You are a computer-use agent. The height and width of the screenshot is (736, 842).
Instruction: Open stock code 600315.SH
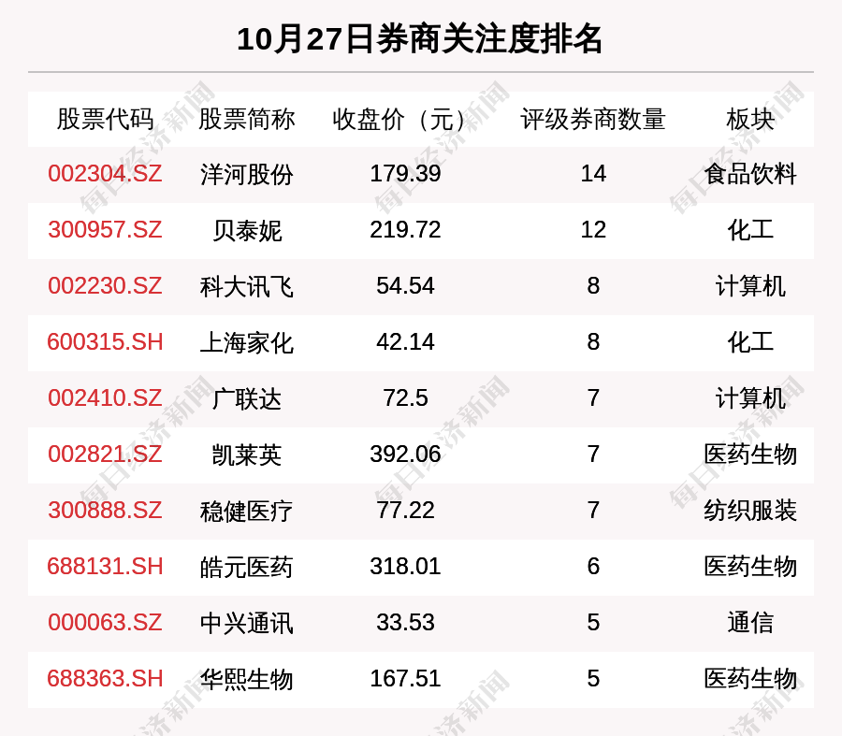tap(105, 342)
